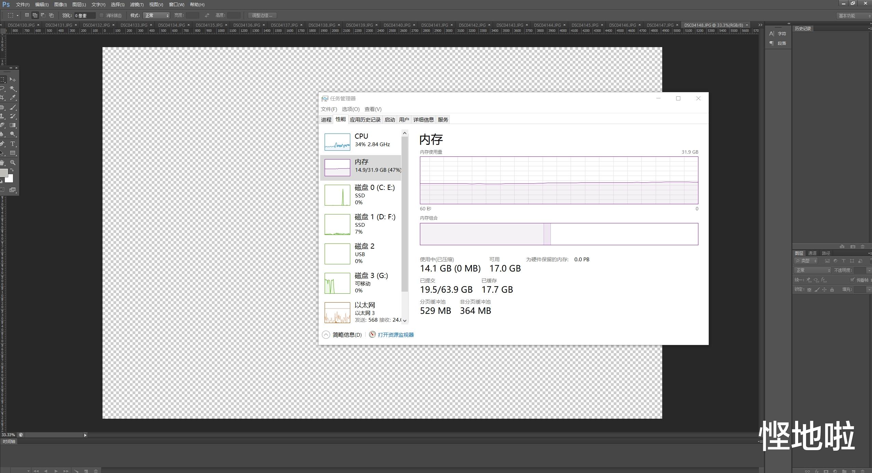872x473 pixels.
Task: Click the Refine Edge button
Action: click(262, 15)
